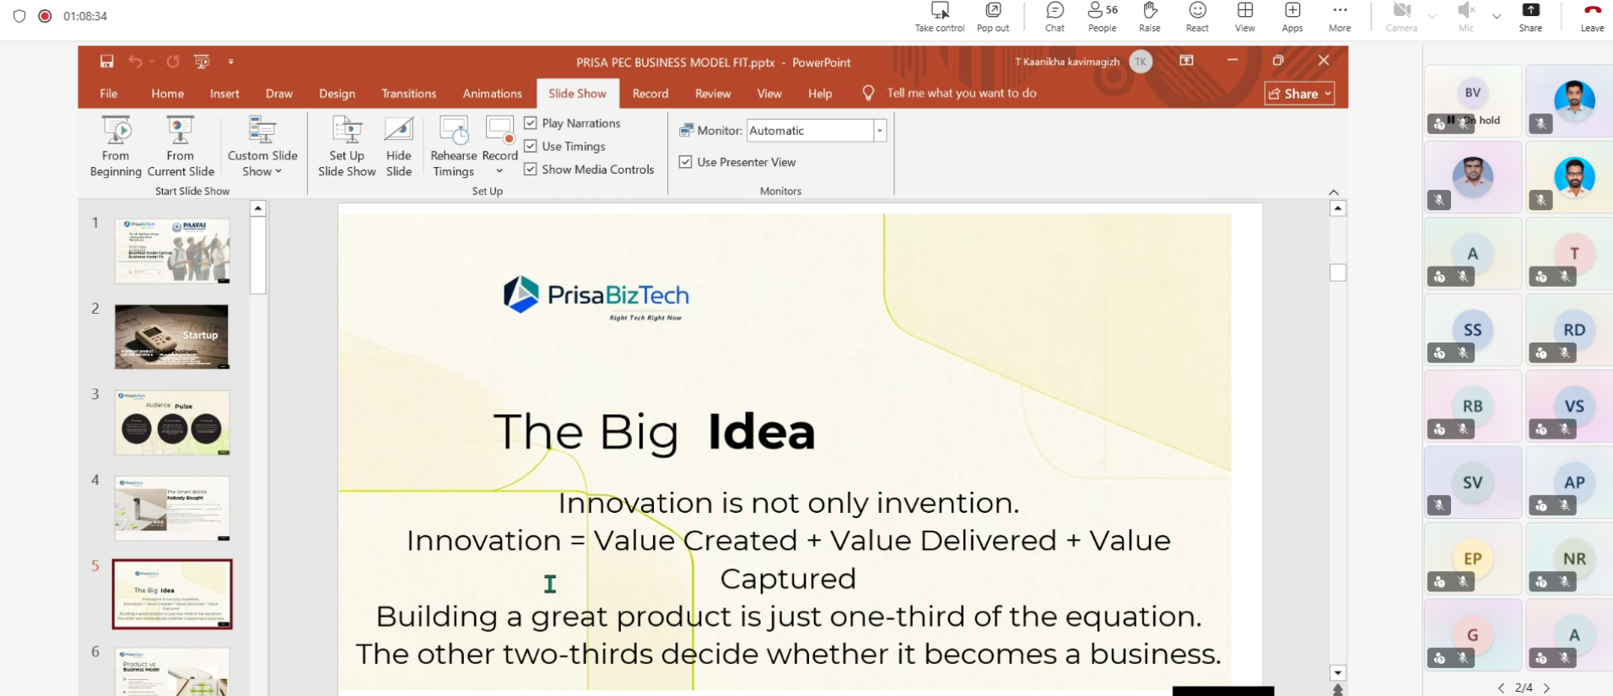
Task: Open Customize Quick Access Toolbar dropdown
Action: coord(230,62)
